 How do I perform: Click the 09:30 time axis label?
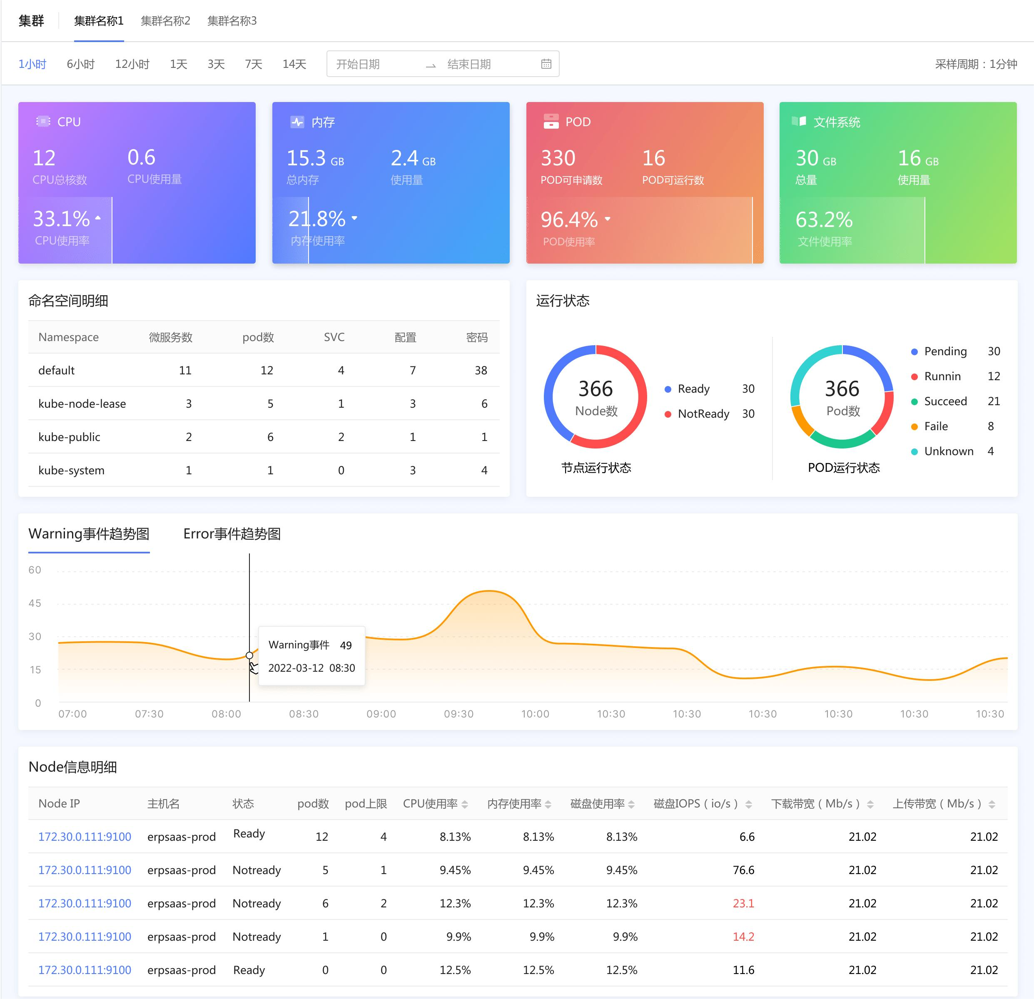pyautogui.click(x=458, y=714)
